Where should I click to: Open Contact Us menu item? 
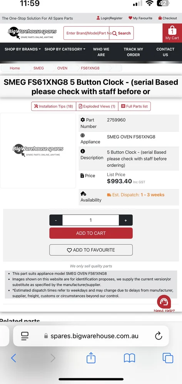(165, 52)
